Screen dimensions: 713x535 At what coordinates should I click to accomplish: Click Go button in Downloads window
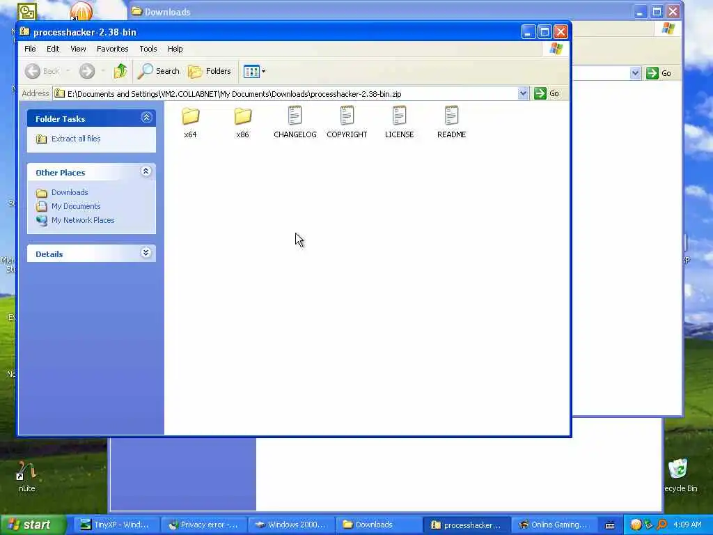(659, 72)
